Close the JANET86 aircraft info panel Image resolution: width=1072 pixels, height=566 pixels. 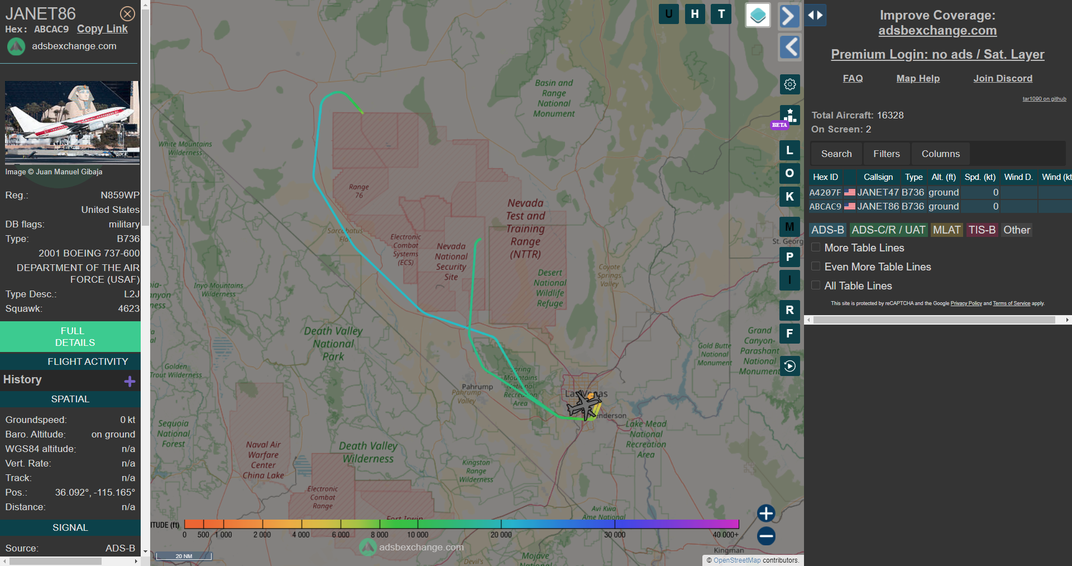(x=127, y=13)
